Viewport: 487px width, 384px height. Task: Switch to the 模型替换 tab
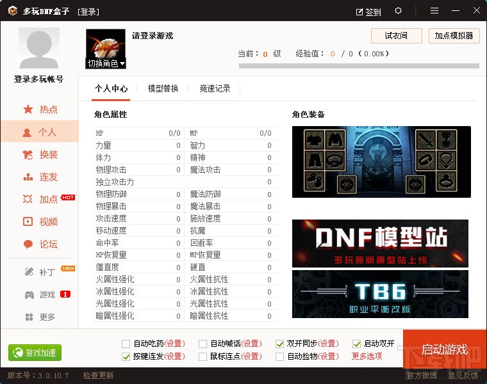[x=163, y=89]
